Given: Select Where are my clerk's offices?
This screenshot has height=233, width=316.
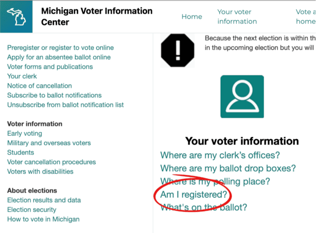Looking at the screenshot, I should click(220, 155).
